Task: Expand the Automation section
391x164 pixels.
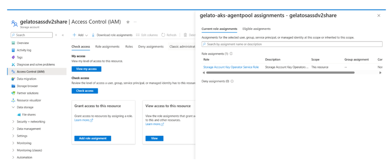Action: 13,157
